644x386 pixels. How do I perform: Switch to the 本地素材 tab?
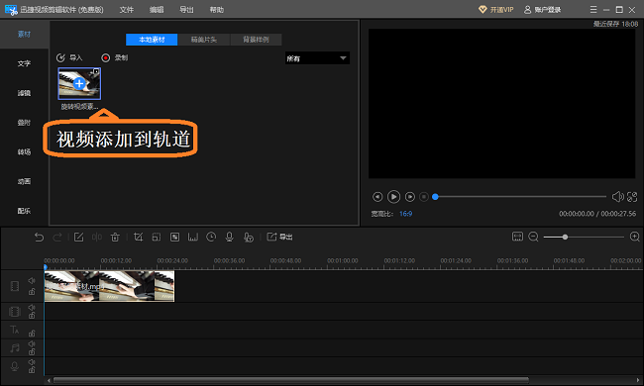coord(152,40)
